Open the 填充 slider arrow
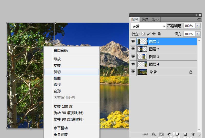This screenshot has height=138, width=205. point(198,34)
